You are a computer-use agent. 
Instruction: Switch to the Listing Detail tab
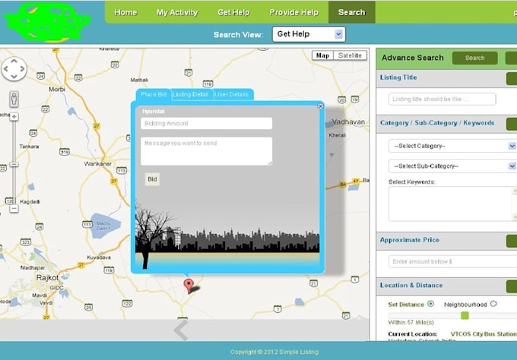[x=192, y=94]
